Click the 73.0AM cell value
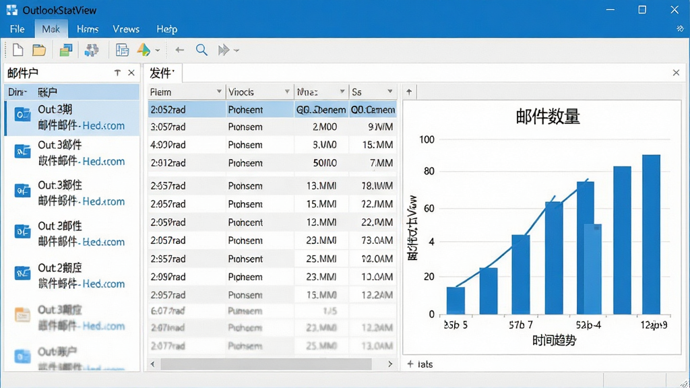 click(x=377, y=240)
